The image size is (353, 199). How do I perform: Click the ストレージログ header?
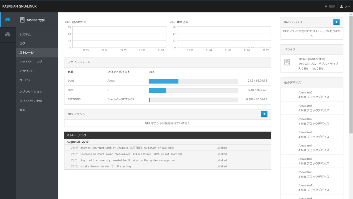[x=167, y=135]
